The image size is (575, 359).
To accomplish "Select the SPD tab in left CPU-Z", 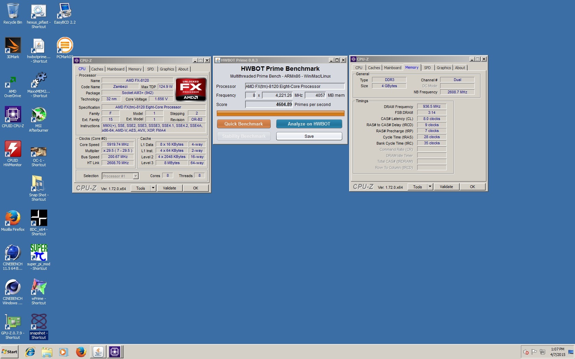I will 151,69.
